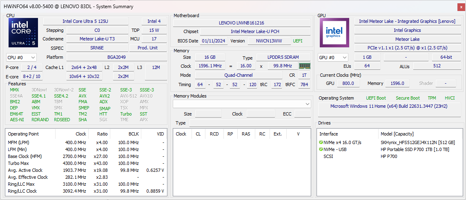The width and height of the screenshot is (466, 200).
Task: Select the Ring/LLC Clock row
Action: click(86, 191)
